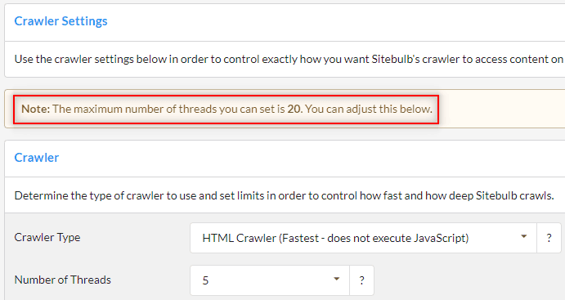565x300 pixels.
Task: Click the bold 20 in the note
Action: [294, 109]
